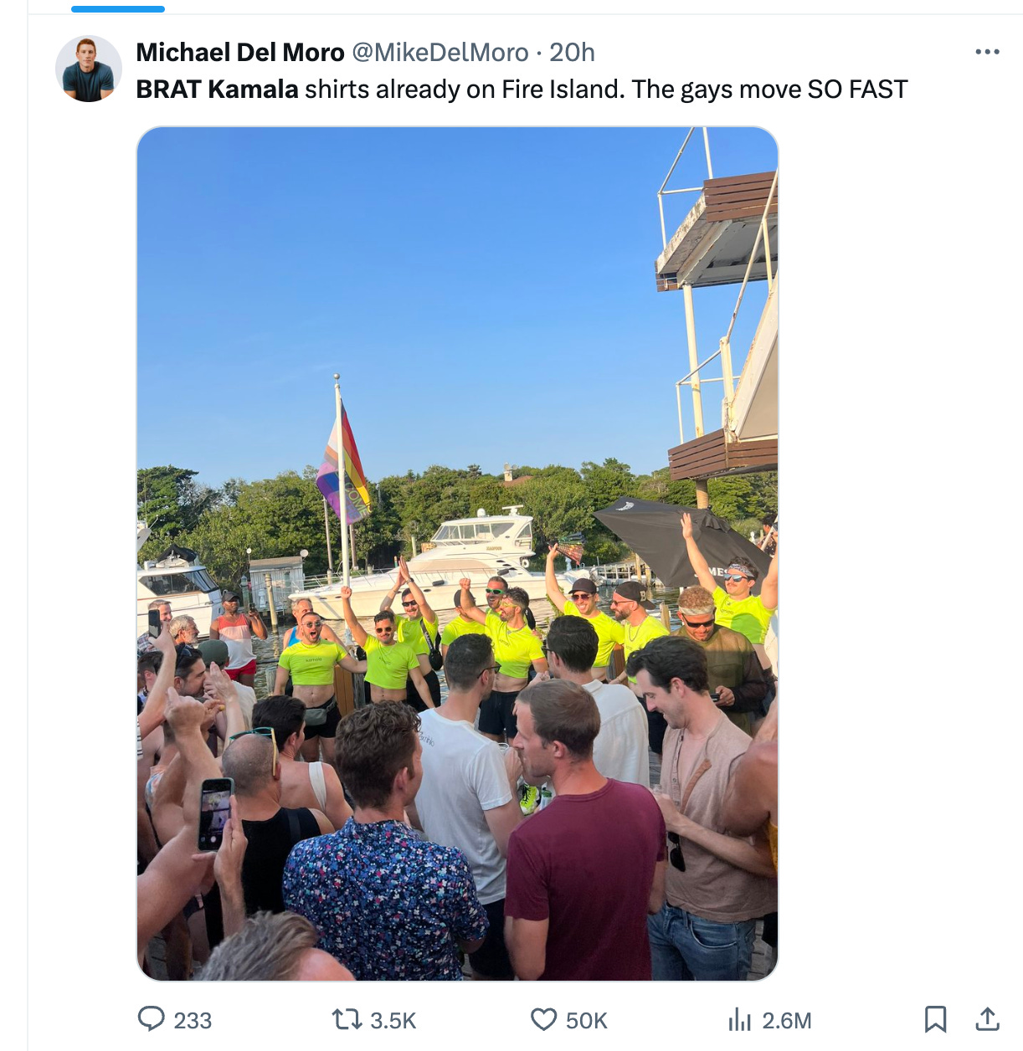Repost the tweet using retweet arrows icon
This screenshot has width=1023, height=1051.
(347, 1019)
